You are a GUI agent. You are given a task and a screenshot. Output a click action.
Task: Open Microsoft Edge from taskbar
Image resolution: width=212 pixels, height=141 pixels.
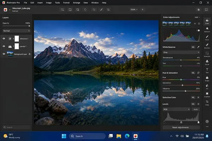(x=127, y=136)
